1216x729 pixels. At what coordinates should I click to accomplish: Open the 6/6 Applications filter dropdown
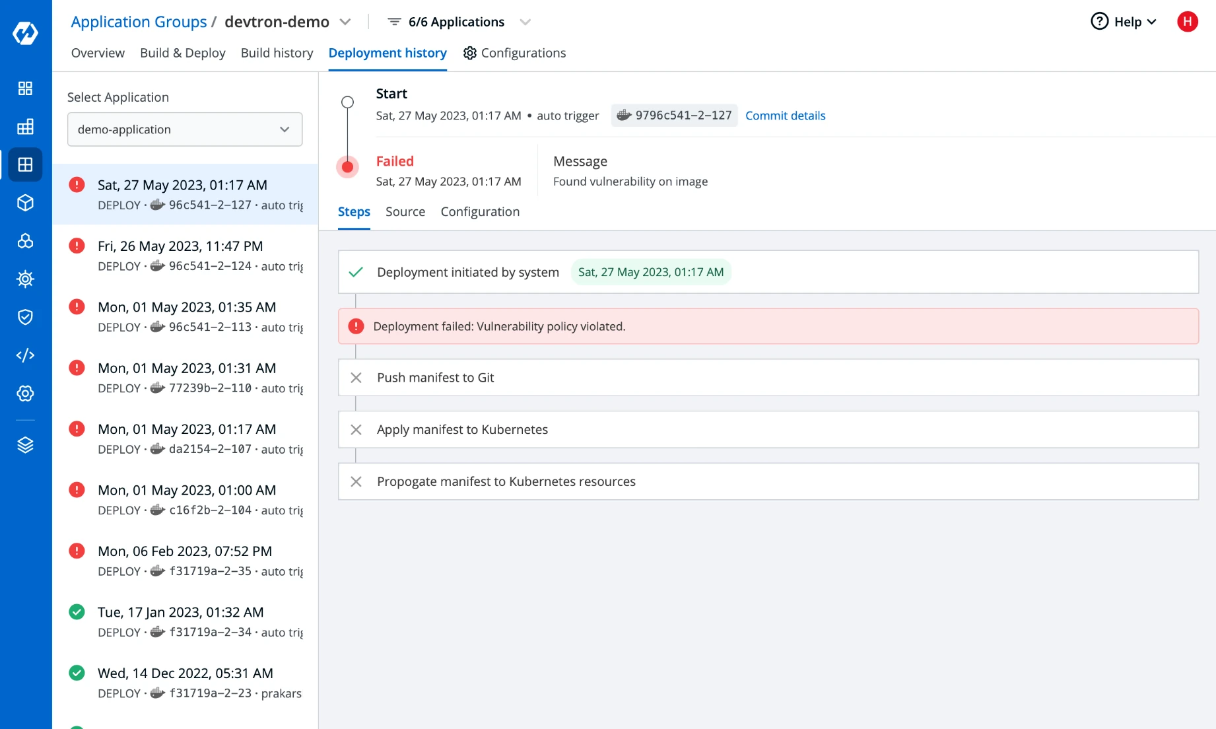525,22
